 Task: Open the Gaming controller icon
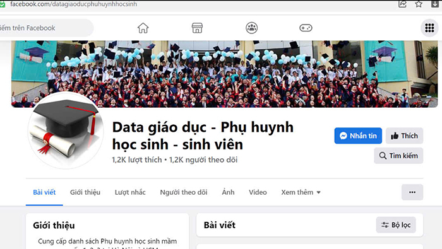coord(306,28)
